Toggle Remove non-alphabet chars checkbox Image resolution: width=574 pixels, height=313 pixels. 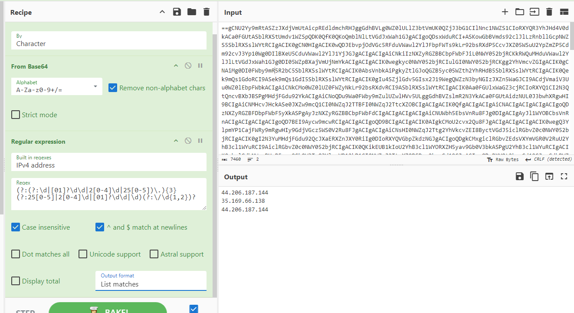click(x=113, y=88)
